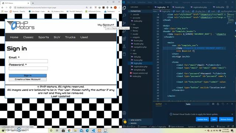Focus the Password input field
Screen dimensions: 236x133
(x=28, y=68)
